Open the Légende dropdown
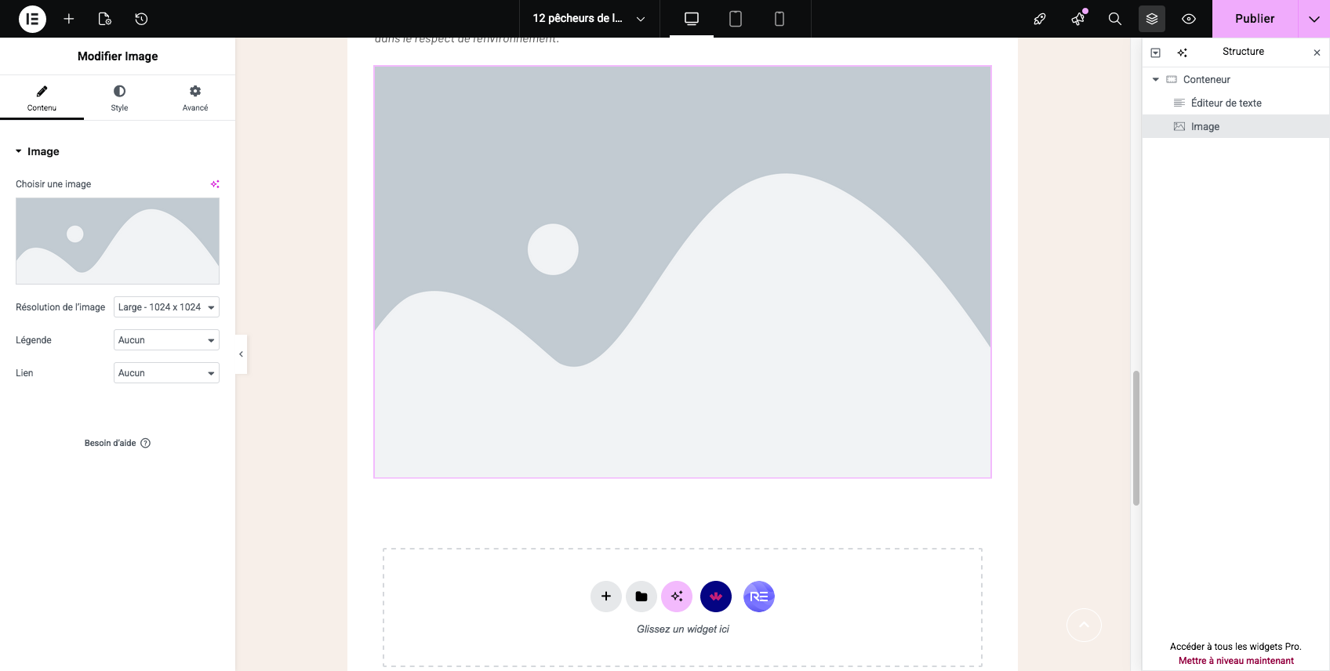Screen dimensions: 1330x671 166,340
